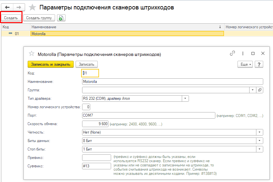The image size is (273, 182).
Task: Open the Еще dropdown menu
Action: tap(245, 64)
